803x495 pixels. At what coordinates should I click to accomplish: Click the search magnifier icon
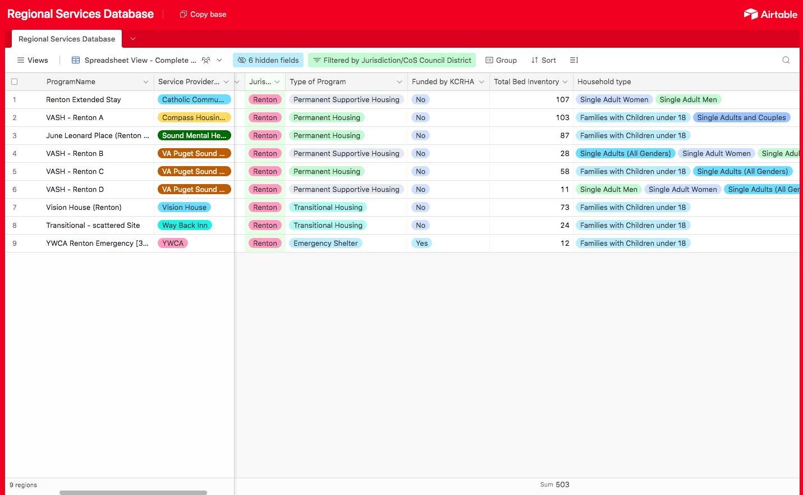786,60
